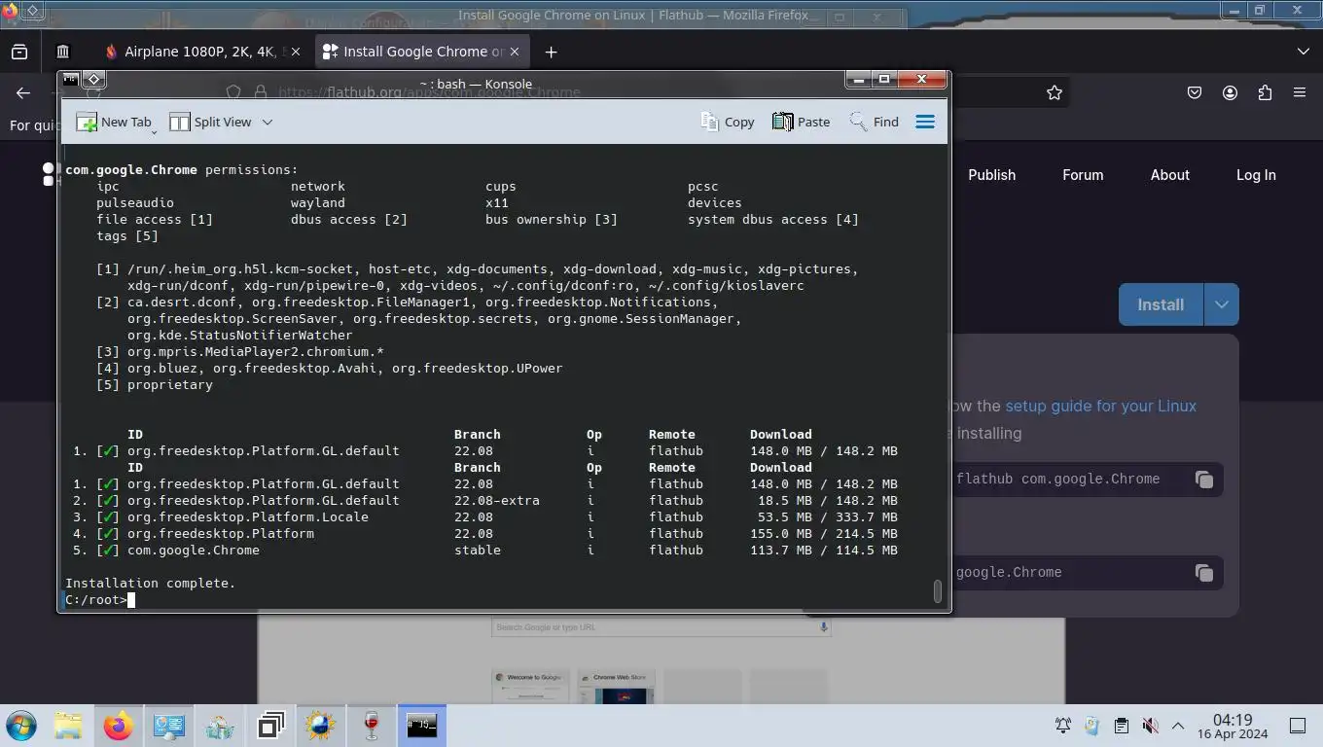
Task: Open Firefox Pocket save icon
Action: pos(1195,92)
